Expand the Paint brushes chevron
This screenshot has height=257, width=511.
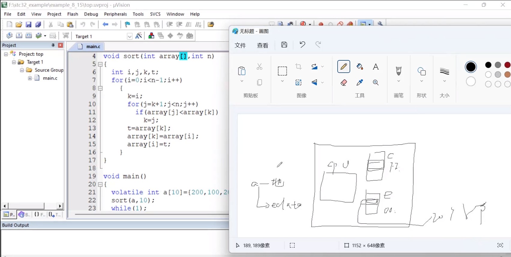(398, 81)
